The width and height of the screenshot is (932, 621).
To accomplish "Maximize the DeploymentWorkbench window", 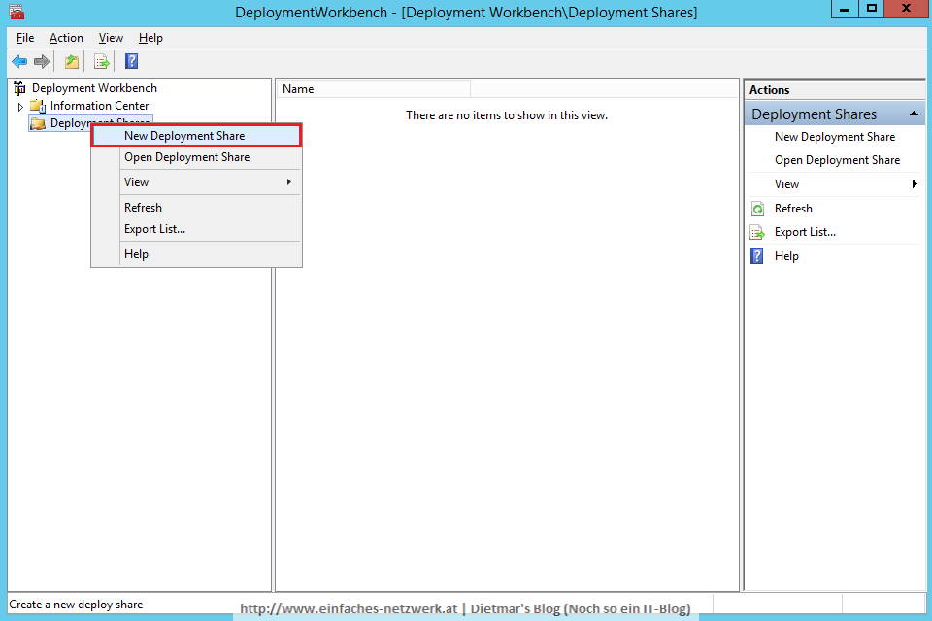I will (x=872, y=9).
